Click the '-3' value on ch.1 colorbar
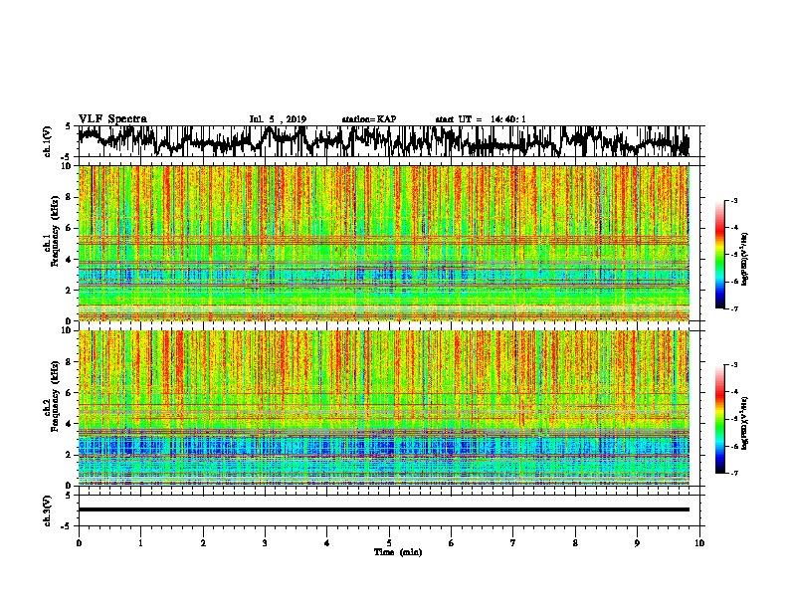 click(733, 201)
